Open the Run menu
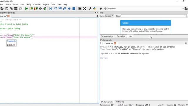 [22, 4]
